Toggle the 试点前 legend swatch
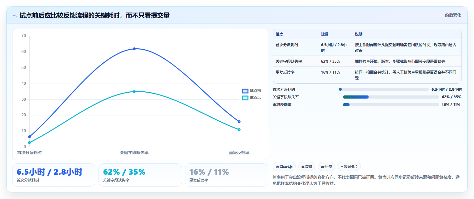This screenshot has height=199, width=474. pos(245,91)
